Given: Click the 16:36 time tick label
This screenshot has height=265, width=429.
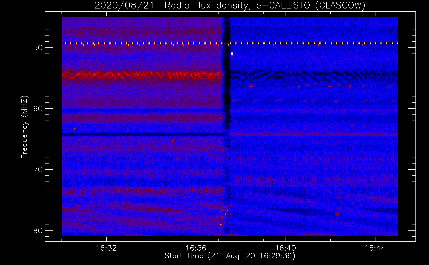Looking at the screenshot, I should coord(196,248).
